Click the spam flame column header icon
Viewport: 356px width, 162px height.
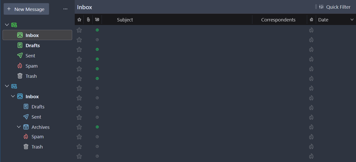coord(311,20)
